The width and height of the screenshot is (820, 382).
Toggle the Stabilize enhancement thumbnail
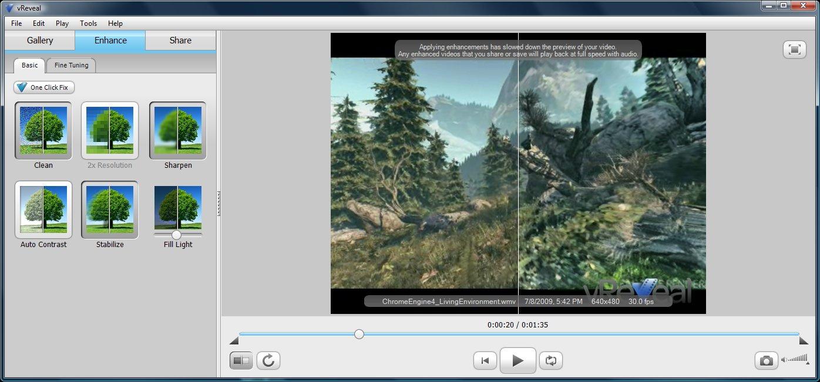[110, 209]
